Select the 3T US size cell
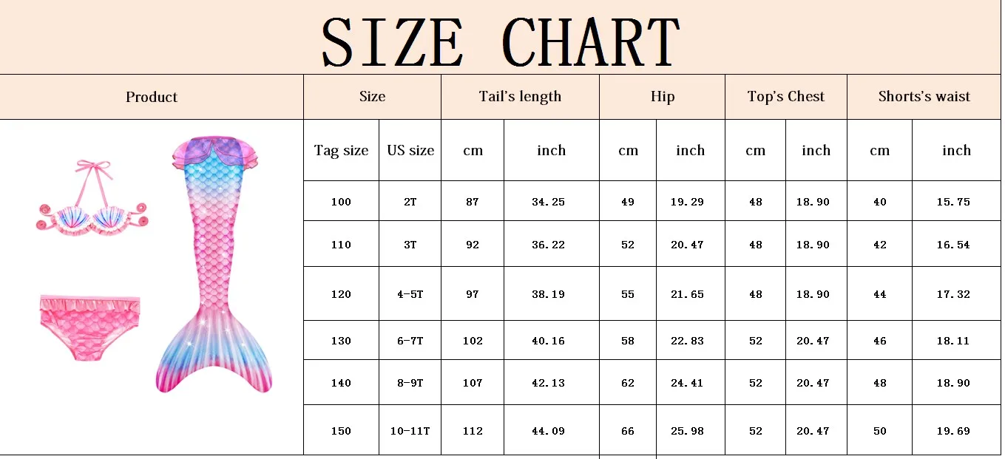Screen dimensions: 1005x459 click(410, 244)
